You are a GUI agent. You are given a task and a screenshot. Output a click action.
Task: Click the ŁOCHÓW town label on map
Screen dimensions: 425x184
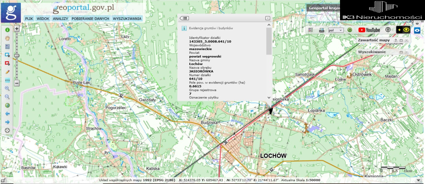click(273, 156)
